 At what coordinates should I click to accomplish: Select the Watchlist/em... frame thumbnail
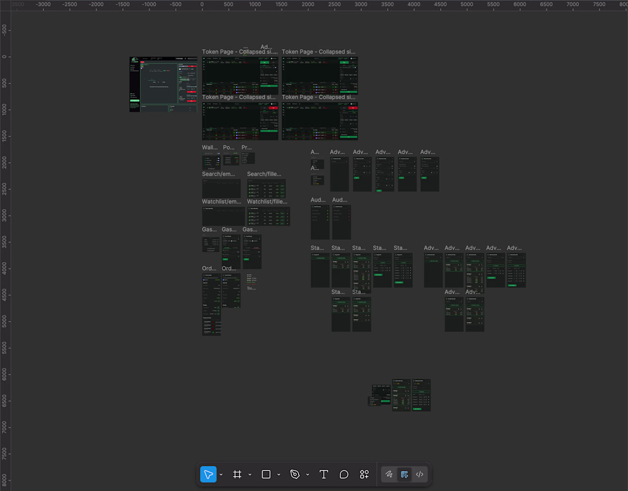pyautogui.click(x=223, y=216)
